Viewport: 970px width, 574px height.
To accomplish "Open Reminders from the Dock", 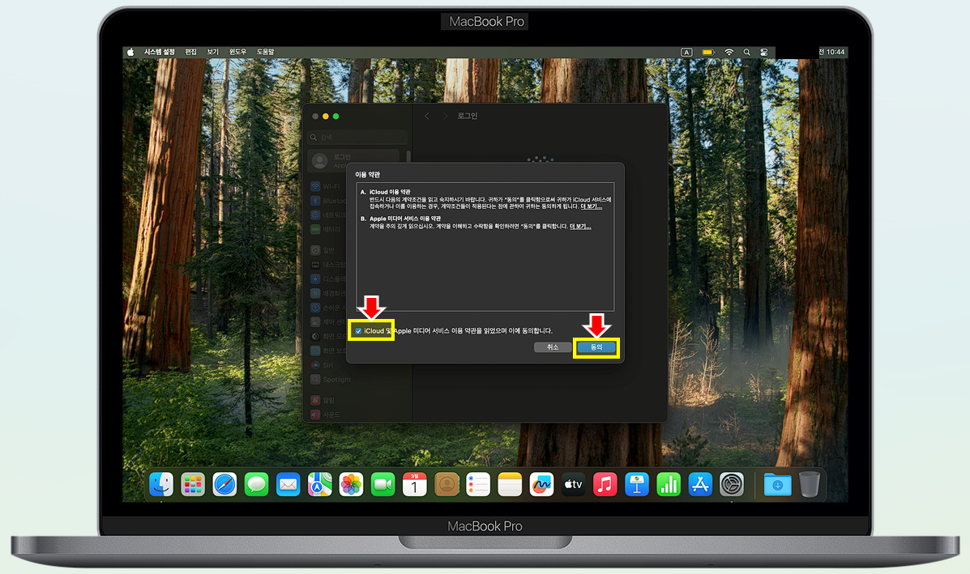I will tap(478, 484).
